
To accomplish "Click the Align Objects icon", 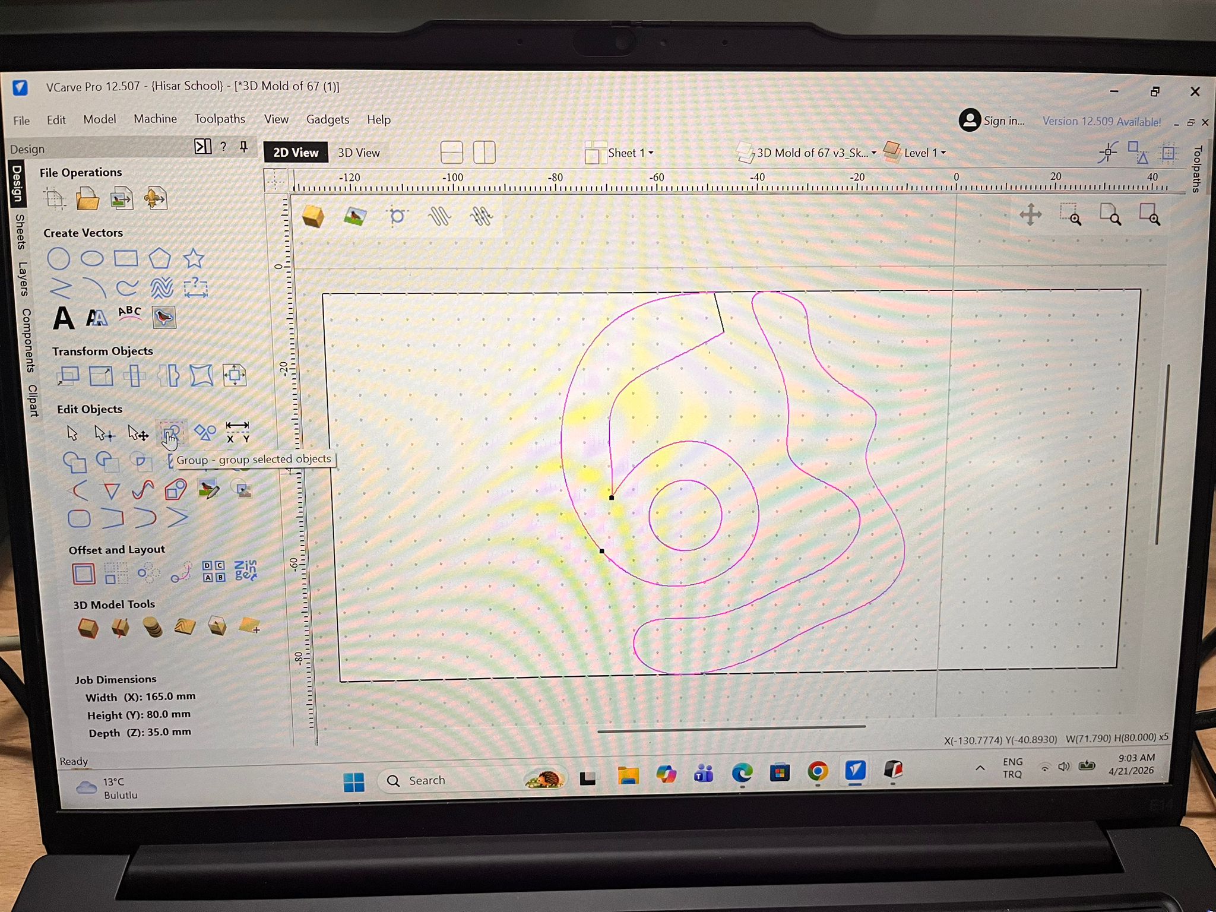I will click(x=235, y=375).
